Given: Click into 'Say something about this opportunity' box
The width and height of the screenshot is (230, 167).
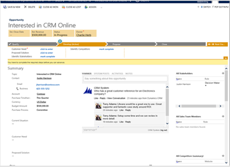Looking at the screenshot, I should click(x=125, y=79).
